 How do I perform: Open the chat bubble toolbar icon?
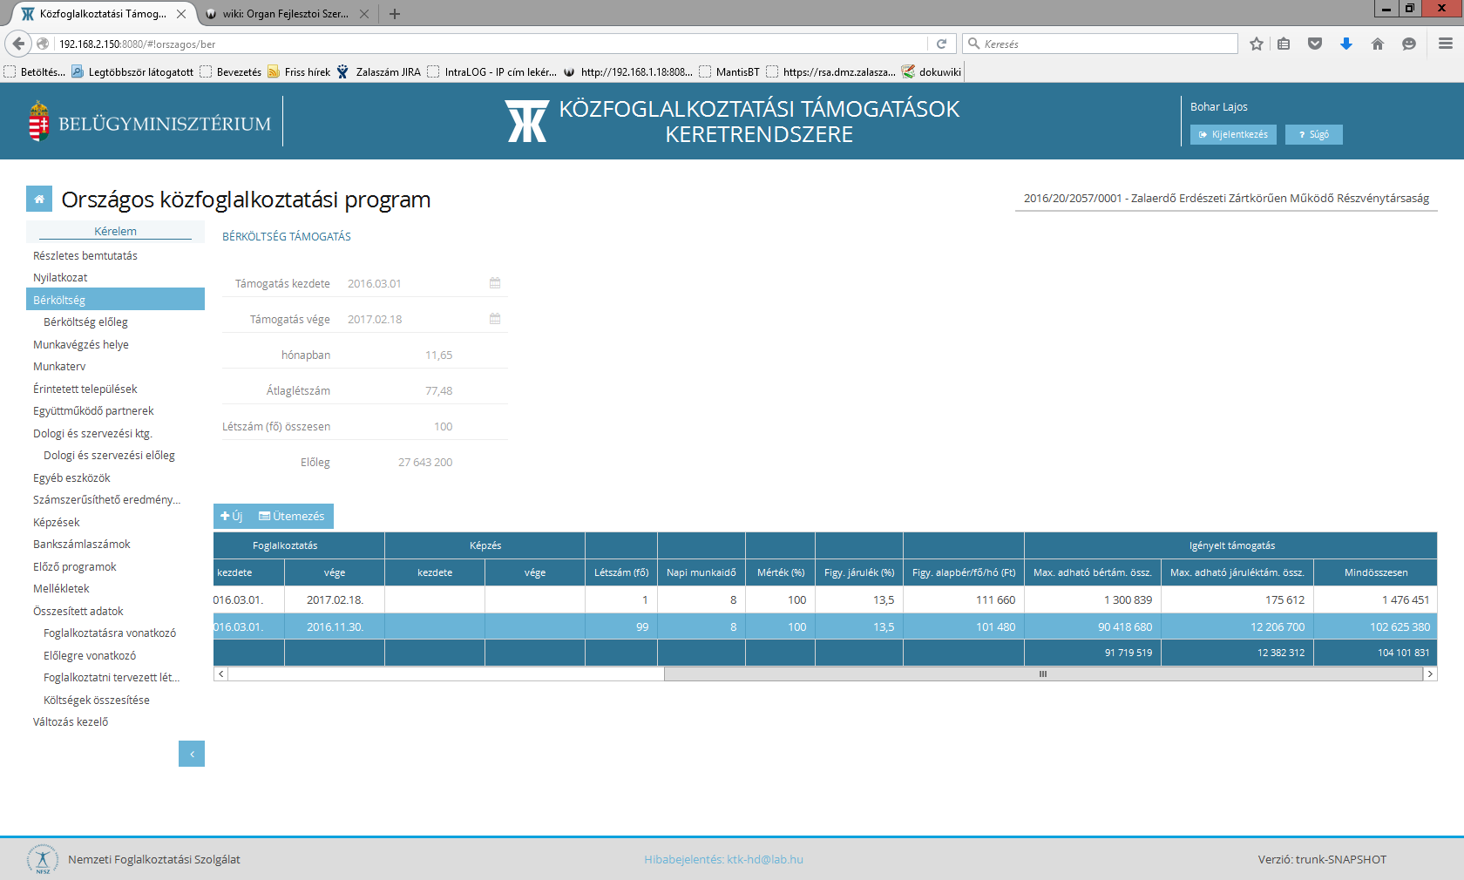click(1409, 44)
